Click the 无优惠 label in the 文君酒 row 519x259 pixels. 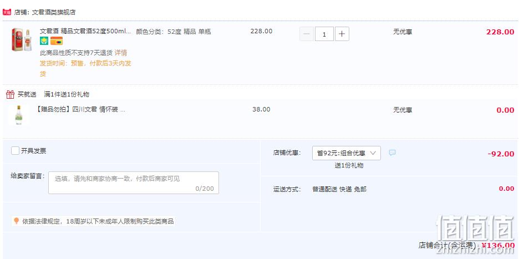point(403,32)
